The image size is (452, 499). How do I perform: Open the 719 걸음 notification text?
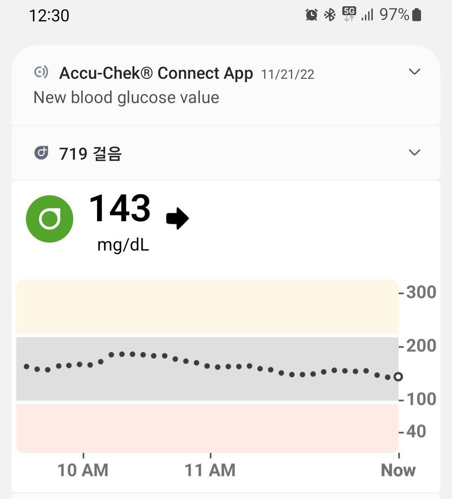[x=90, y=154]
